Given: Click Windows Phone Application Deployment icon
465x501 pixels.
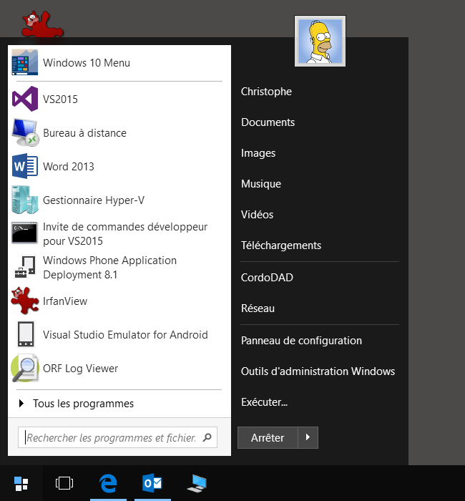Looking at the screenshot, I should [25, 267].
